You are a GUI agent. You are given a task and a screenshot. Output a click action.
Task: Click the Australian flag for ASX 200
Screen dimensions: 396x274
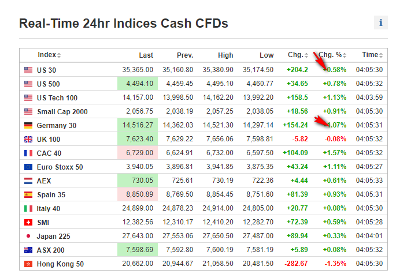(28, 250)
